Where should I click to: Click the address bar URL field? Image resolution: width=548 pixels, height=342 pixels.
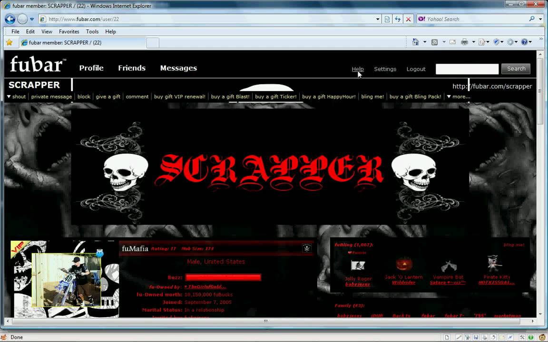pos(206,19)
